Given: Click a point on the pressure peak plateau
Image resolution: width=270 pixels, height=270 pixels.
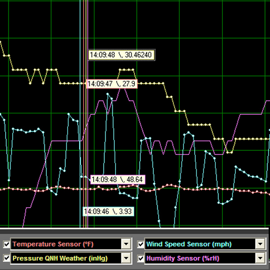Looking at the screenshot, I should pyautogui.click(x=126, y=70).
